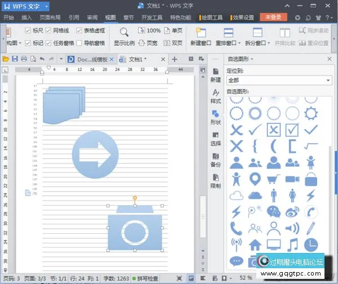Image resolution: width=338 pixels, height=284 pixels.
Task: Open the 样式 (Styles) sidebar panel
Action: (215, 96)
